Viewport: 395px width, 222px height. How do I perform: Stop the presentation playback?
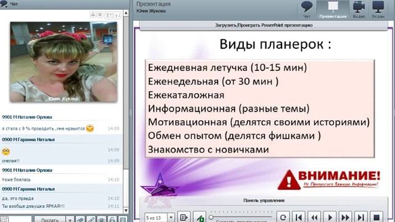(x=376, y=217)
